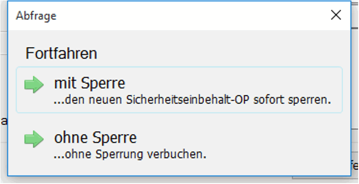Click the "ohne Sperre" heading text
The width and height of the screenshot is (359, 184).
[x=95, y=138]
